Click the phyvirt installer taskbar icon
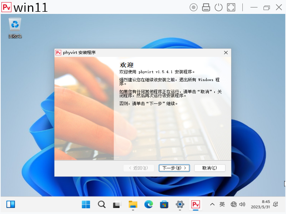This screenshot has width=286, height=214. point(196,204)
